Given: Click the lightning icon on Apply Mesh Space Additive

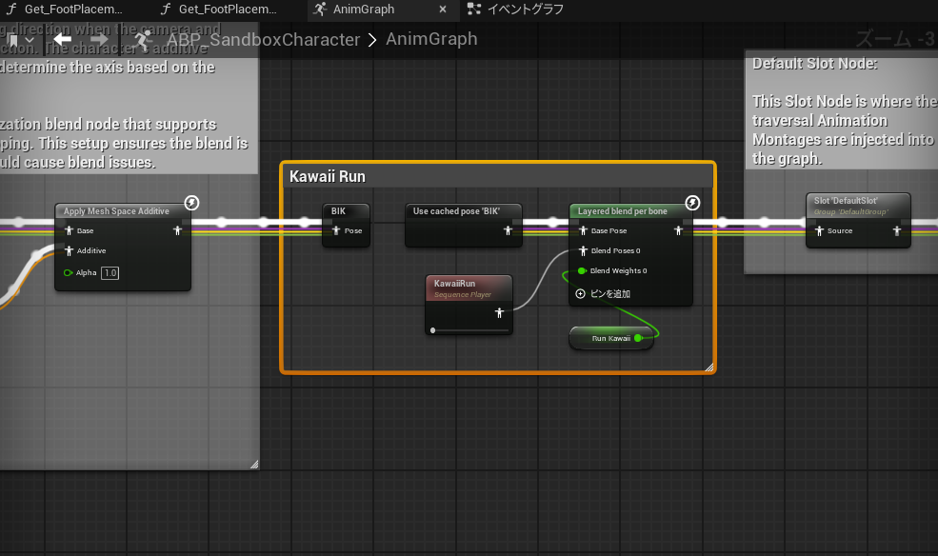Looking at the screenshot, I should [x=191, y=203].
